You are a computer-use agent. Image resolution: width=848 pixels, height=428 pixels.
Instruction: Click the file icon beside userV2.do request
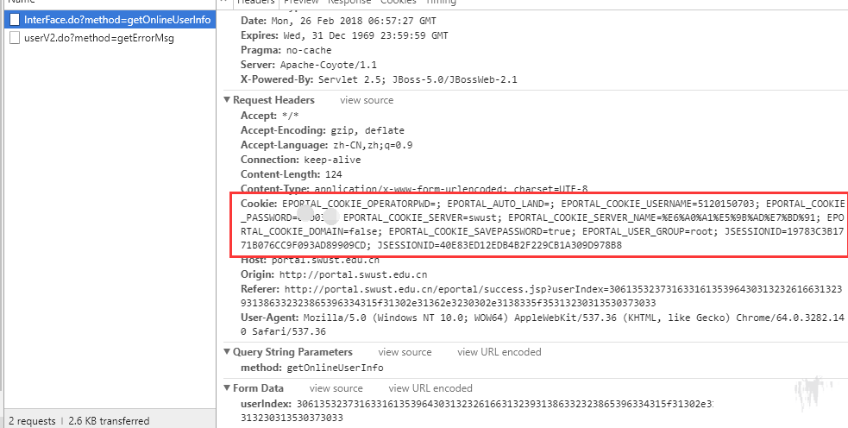(14, 37)
